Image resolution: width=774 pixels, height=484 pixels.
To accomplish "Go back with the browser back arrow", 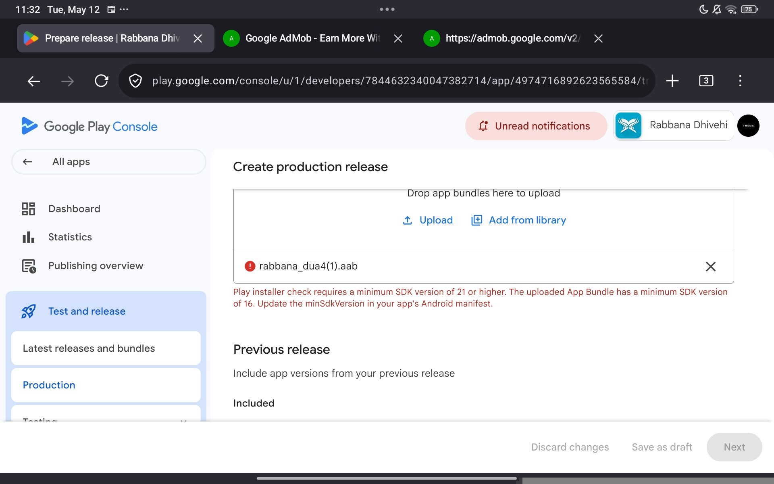I will click(34, 81).
